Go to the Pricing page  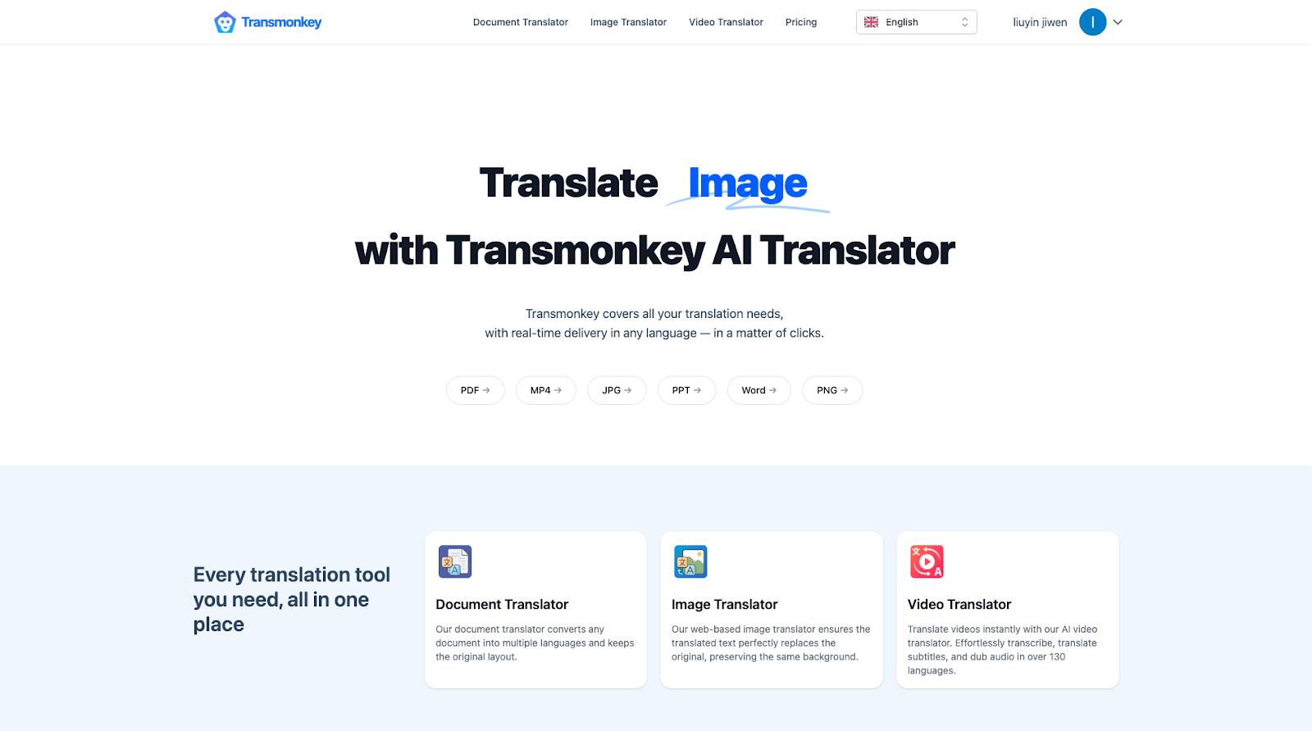point(801,22)
